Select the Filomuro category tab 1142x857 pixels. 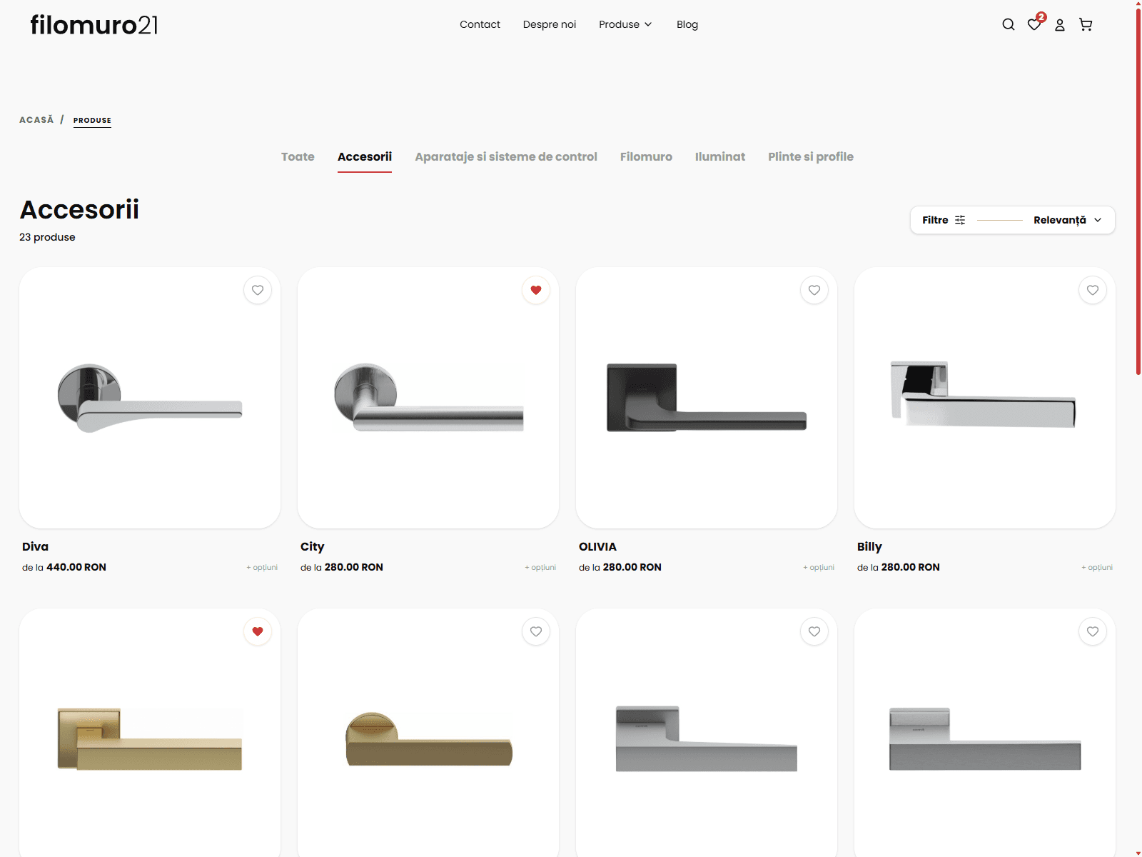click(x=646, y=156)
